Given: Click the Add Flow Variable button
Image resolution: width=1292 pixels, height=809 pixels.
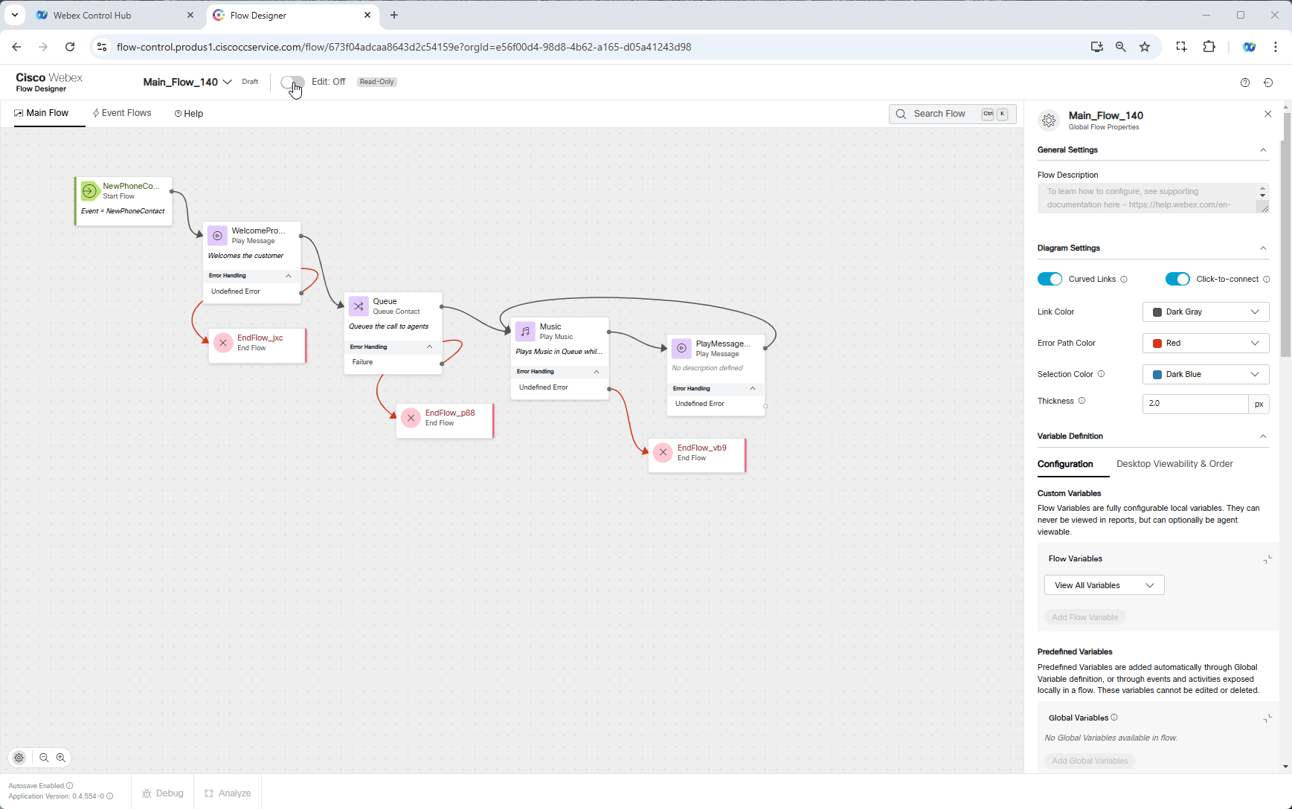Looking at the screenshot, I should tap(1084, 617).
